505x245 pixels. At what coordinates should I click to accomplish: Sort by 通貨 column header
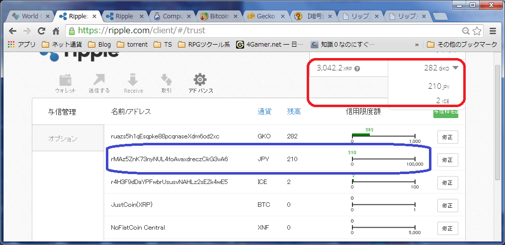[264, 112]
